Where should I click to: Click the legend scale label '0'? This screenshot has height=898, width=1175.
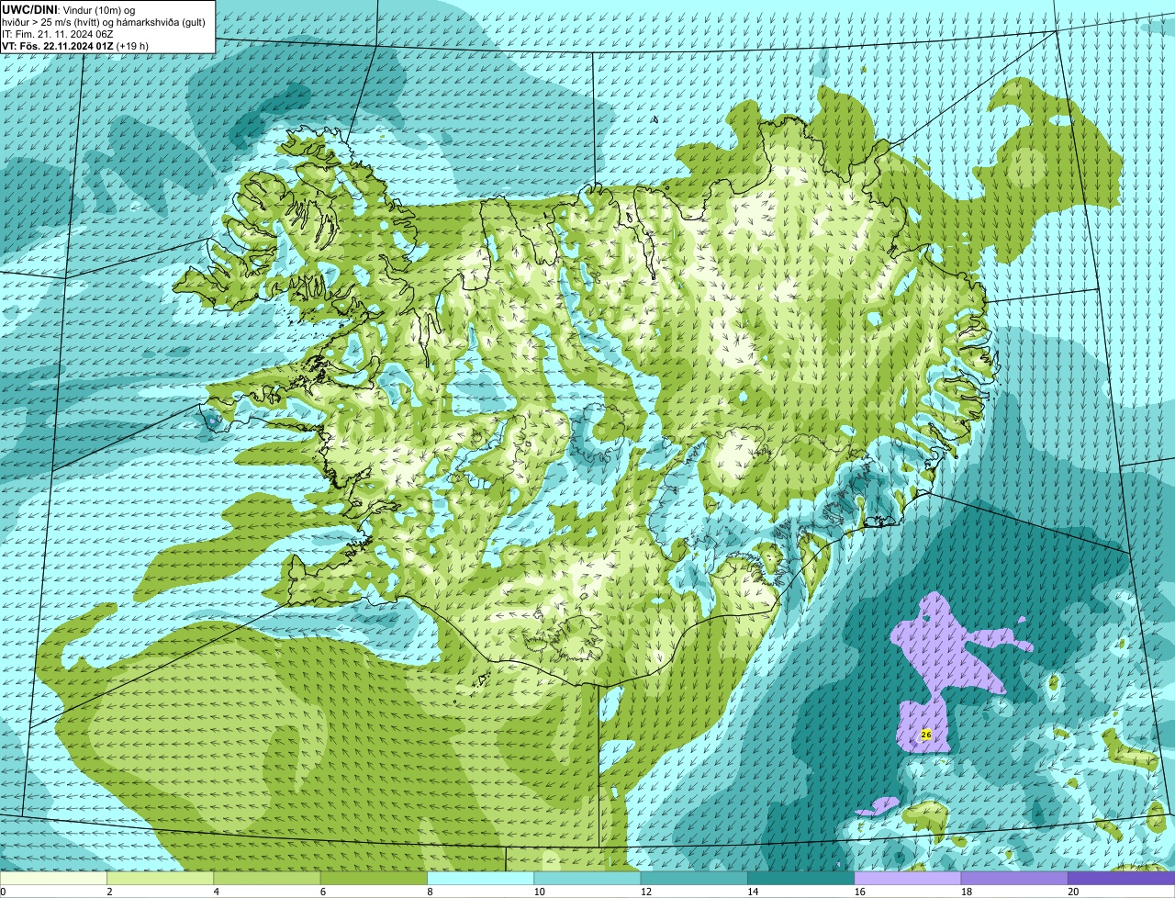pos(3,892)
